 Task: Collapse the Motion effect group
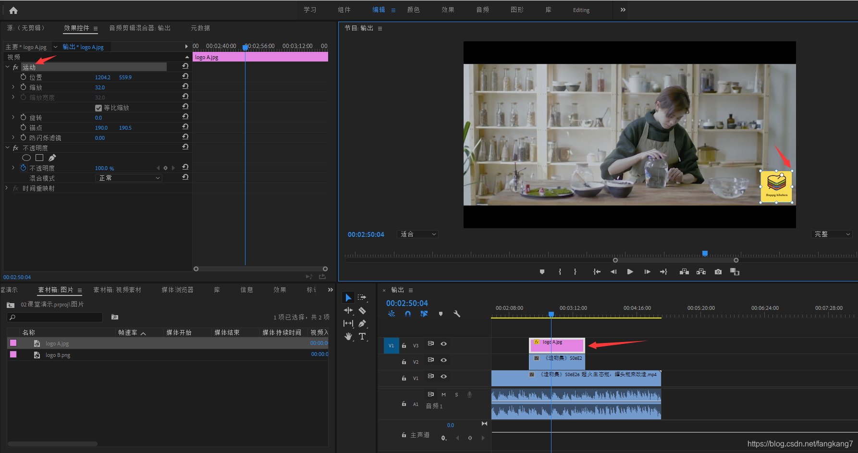pos(7,67)
